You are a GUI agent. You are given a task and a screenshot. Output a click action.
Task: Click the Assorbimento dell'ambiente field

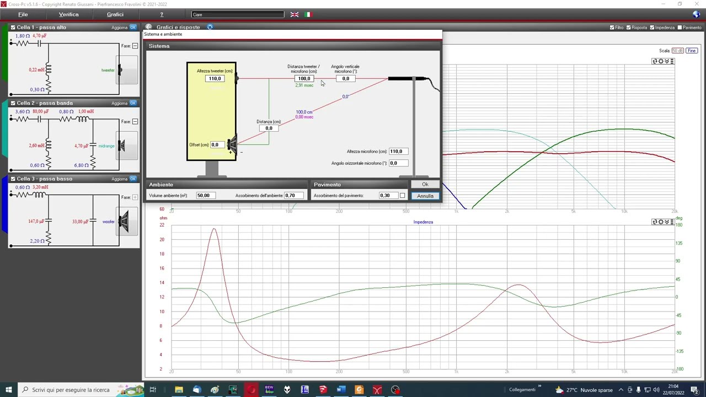pyautogui.click(x=293, y=195)
